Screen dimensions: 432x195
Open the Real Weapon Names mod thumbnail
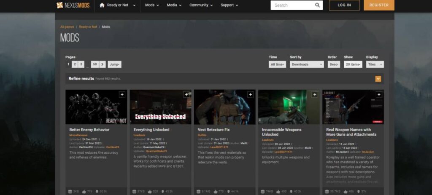[x=353, y=107]
